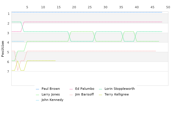Click Terry Kelligrew yellow-green legend marker

(x=100, y=95)
